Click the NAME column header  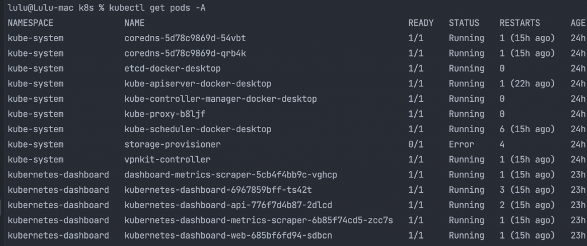(x=134, y=23)
